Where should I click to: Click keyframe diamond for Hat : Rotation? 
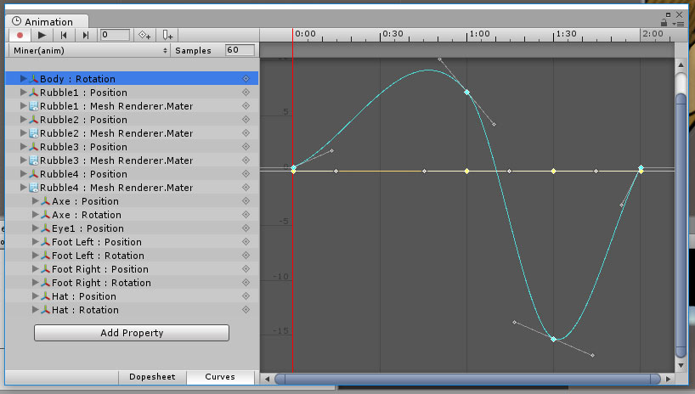246,310
